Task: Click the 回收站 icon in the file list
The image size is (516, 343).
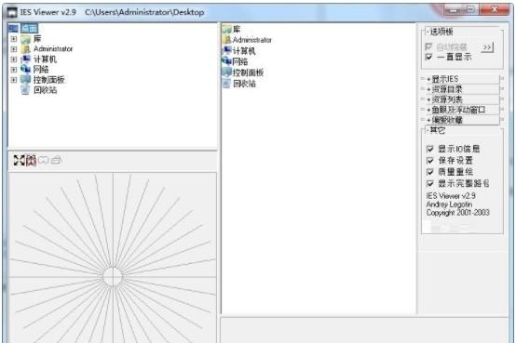Action: (x=227, y=84)
